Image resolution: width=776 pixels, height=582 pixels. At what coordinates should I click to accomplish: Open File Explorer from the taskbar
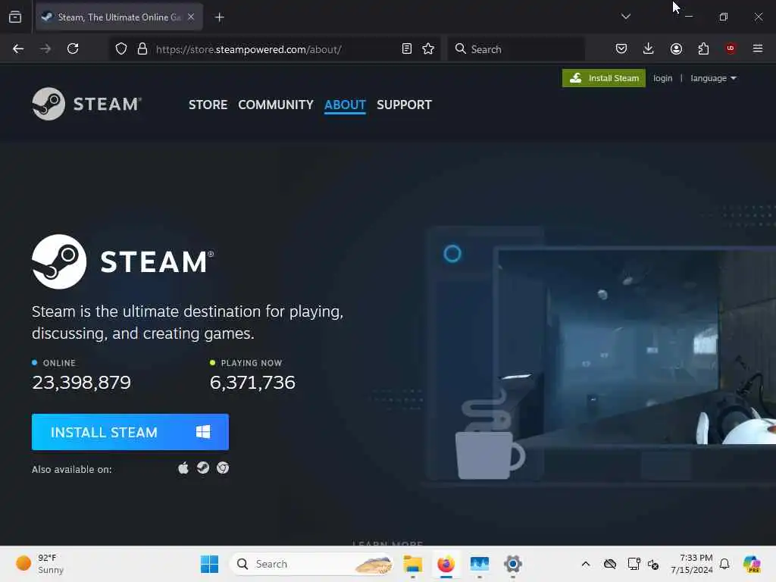pos(413,564)
